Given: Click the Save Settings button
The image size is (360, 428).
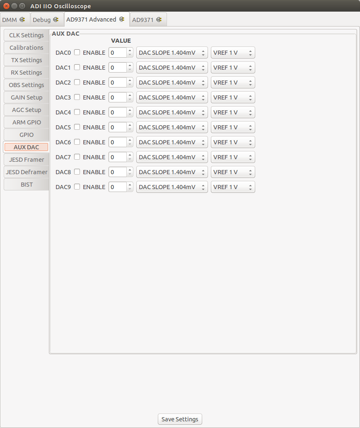Looking at the screenshot, I should point(179,419).
